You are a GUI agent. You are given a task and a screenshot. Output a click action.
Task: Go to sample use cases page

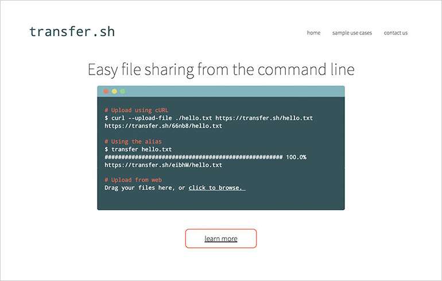click(x=352, y=33)
